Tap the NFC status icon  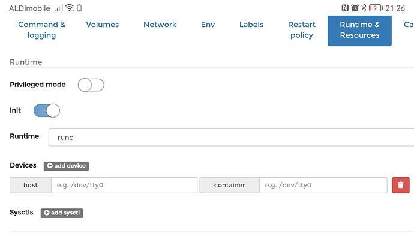pos(345,8)
